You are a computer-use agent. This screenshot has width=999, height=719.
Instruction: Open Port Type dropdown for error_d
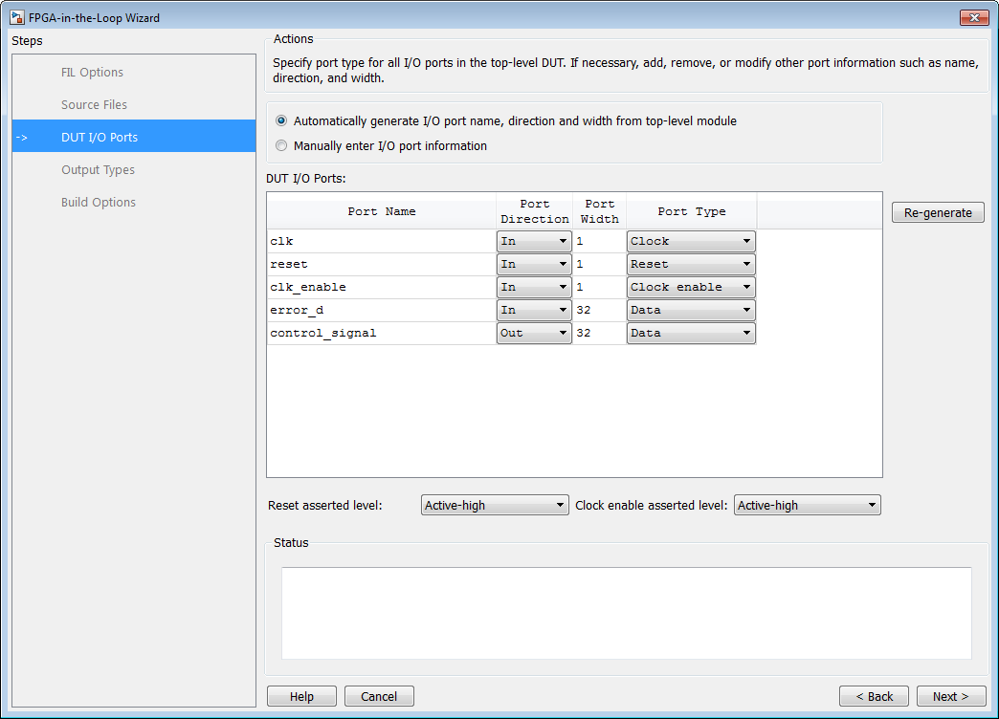click(x=691, y=311)
